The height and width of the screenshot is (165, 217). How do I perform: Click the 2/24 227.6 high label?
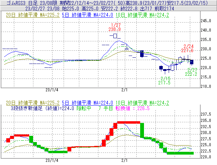pyautogui.click(x=187, y=48)
